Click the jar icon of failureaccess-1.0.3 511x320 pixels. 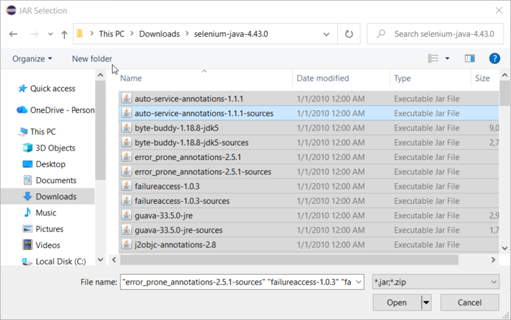point(126,186)
